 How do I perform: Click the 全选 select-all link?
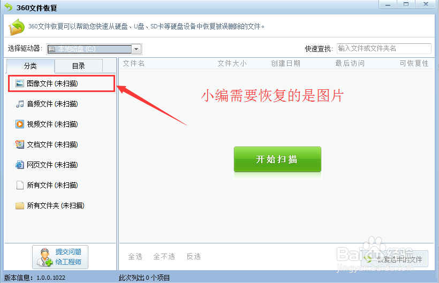[x=135, y=256]
